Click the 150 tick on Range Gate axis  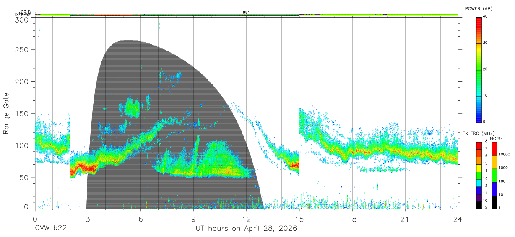pyautogui.click(x=22, y=113)
